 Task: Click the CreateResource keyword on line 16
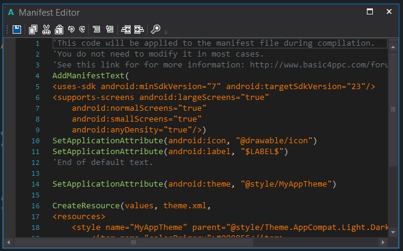(86, 205)
